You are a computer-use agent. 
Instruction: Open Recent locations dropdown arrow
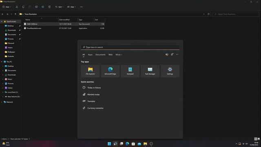[x=11, y=14]
